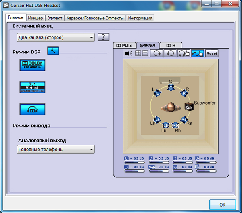Close the Corsair HS1 USB Headset window
This screenshot has height=213, width=242.
click(230, 4)
